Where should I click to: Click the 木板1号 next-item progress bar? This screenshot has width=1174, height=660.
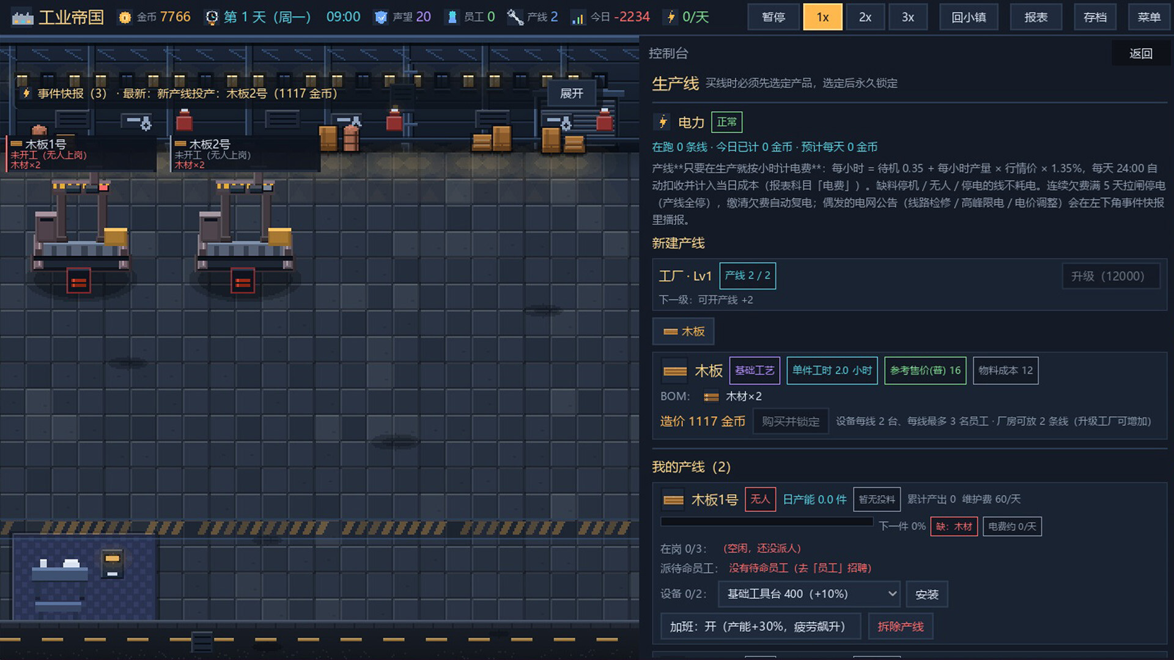[x=767, y=522]
